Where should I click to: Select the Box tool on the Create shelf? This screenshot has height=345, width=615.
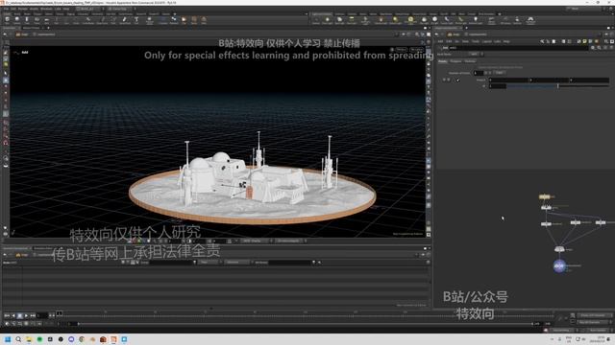[x=7, y=19]
